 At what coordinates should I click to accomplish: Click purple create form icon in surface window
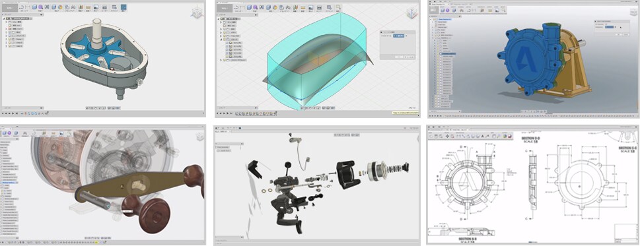tap(255, 7)
